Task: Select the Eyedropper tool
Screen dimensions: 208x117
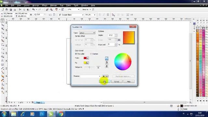Action: (2, 80)
